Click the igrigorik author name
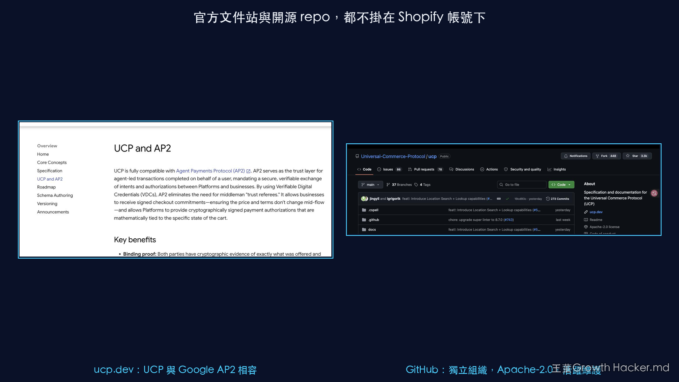This screenshot has width=679, height=382. click(394, 199)
